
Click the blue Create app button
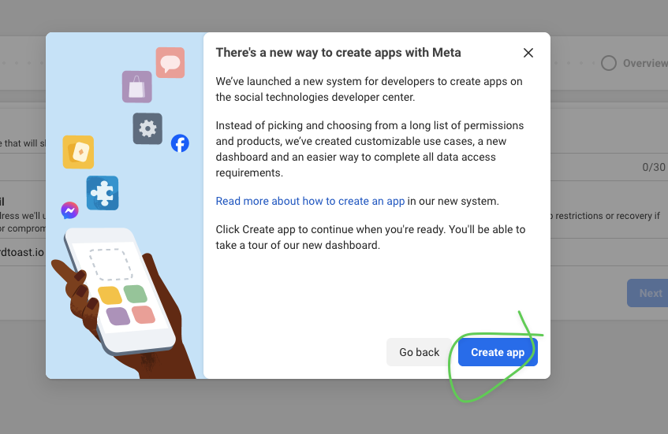coord(498,352)
